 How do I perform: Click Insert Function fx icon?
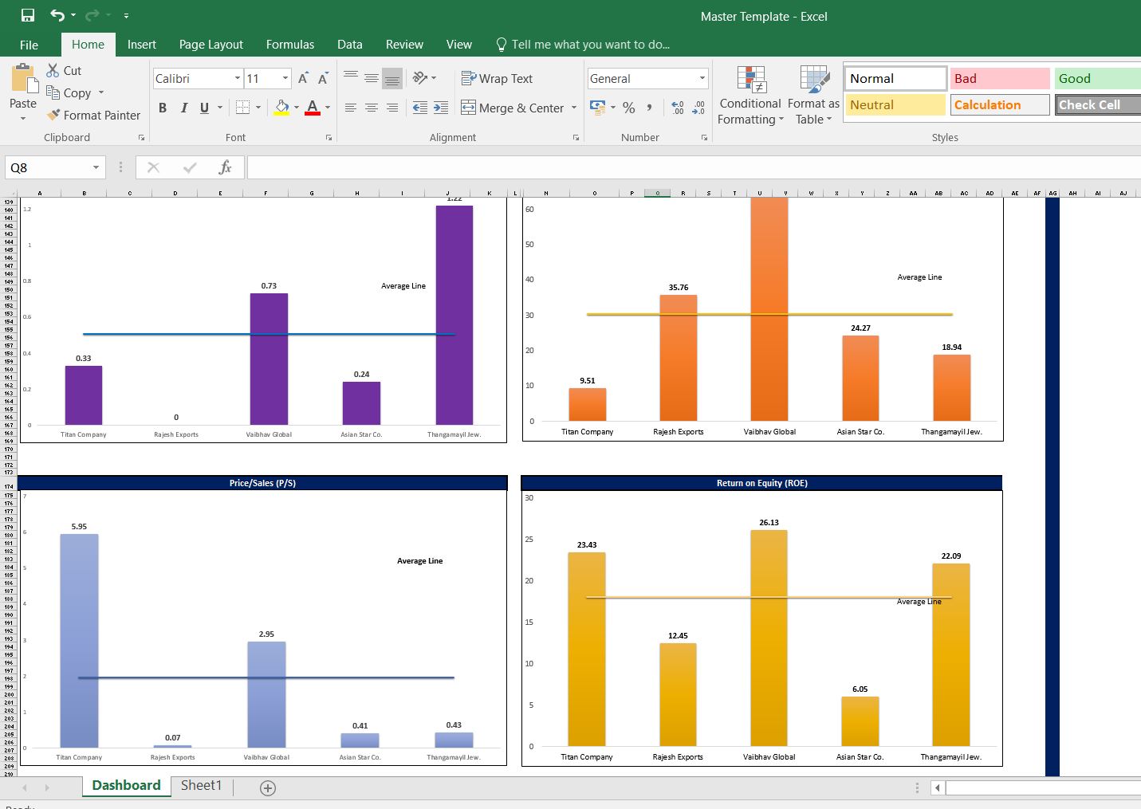(x=226, y=167)
